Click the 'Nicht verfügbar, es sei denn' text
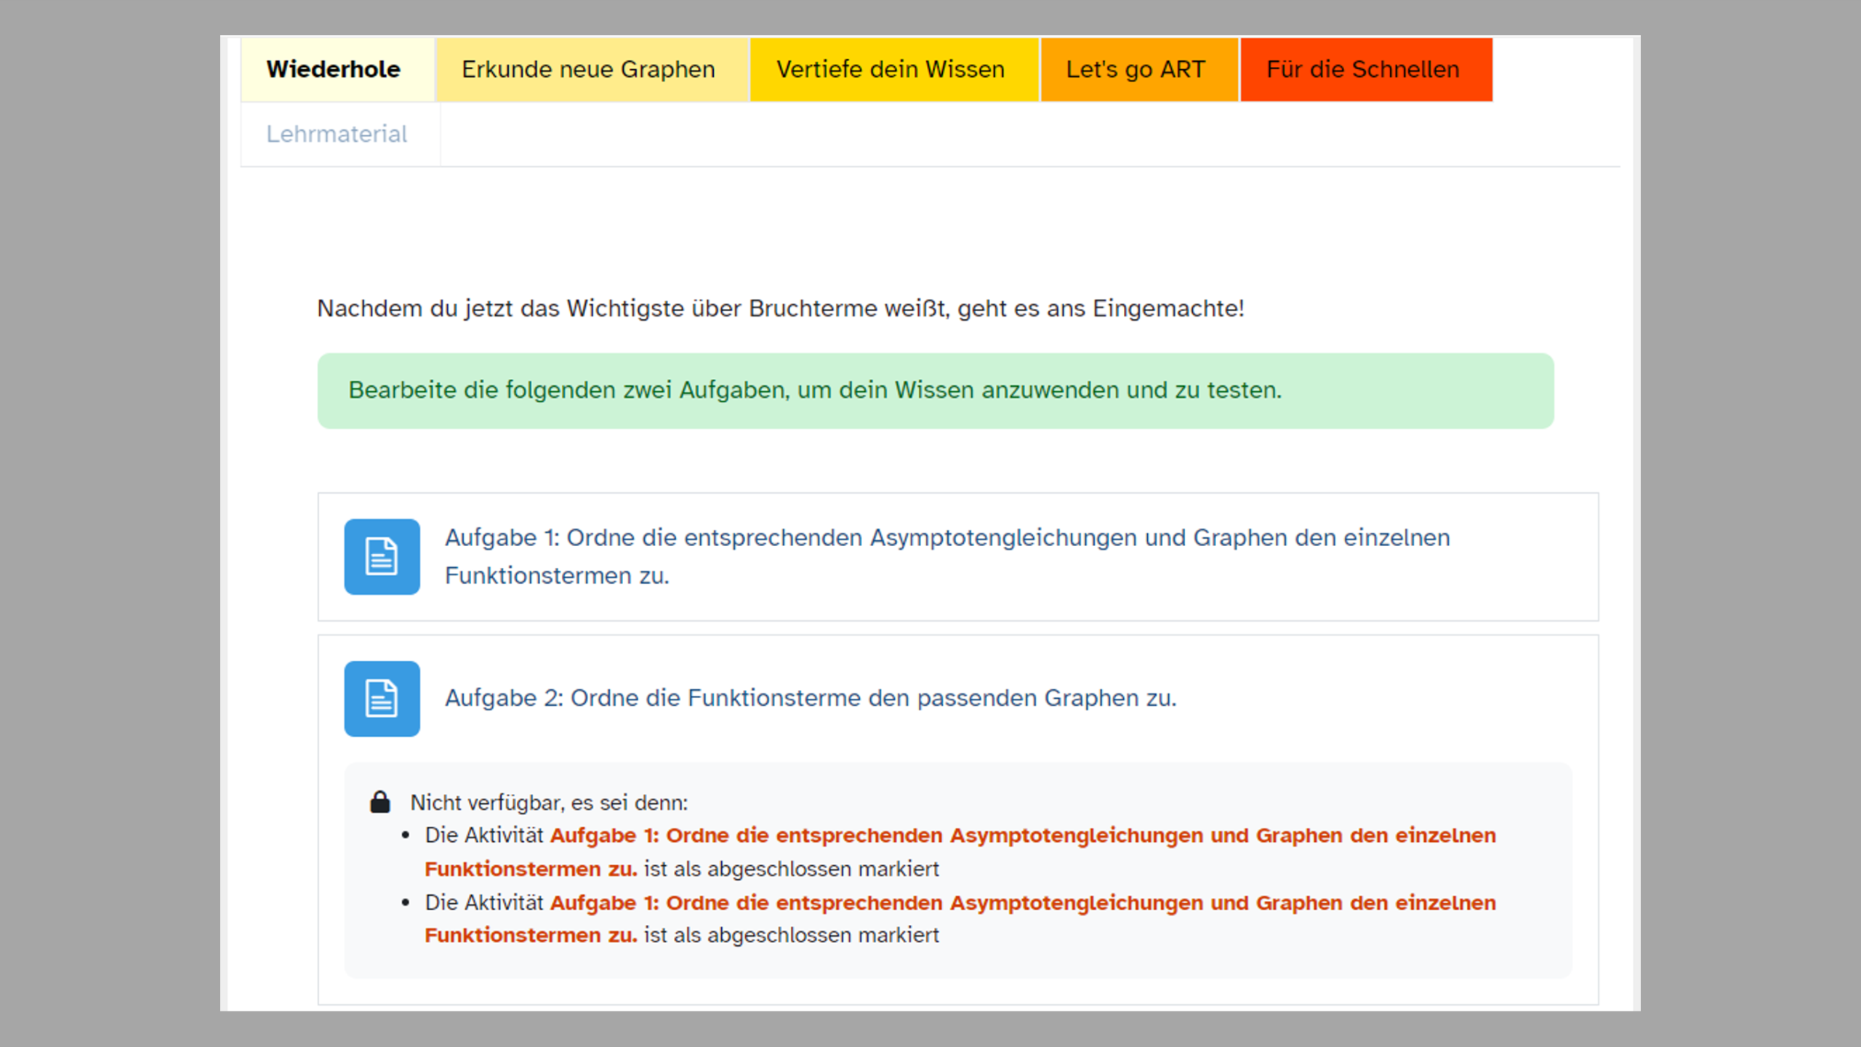The width and height of the screenshot is (1861, 1047). [x=549, y=803]
